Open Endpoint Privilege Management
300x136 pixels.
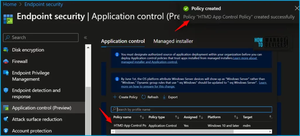(31, 76)
